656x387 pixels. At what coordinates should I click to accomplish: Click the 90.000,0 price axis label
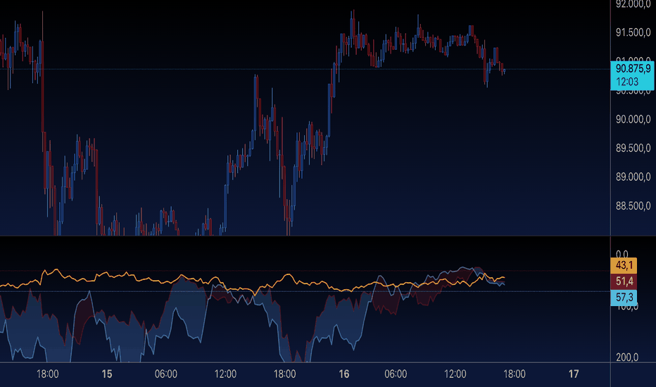633,119
